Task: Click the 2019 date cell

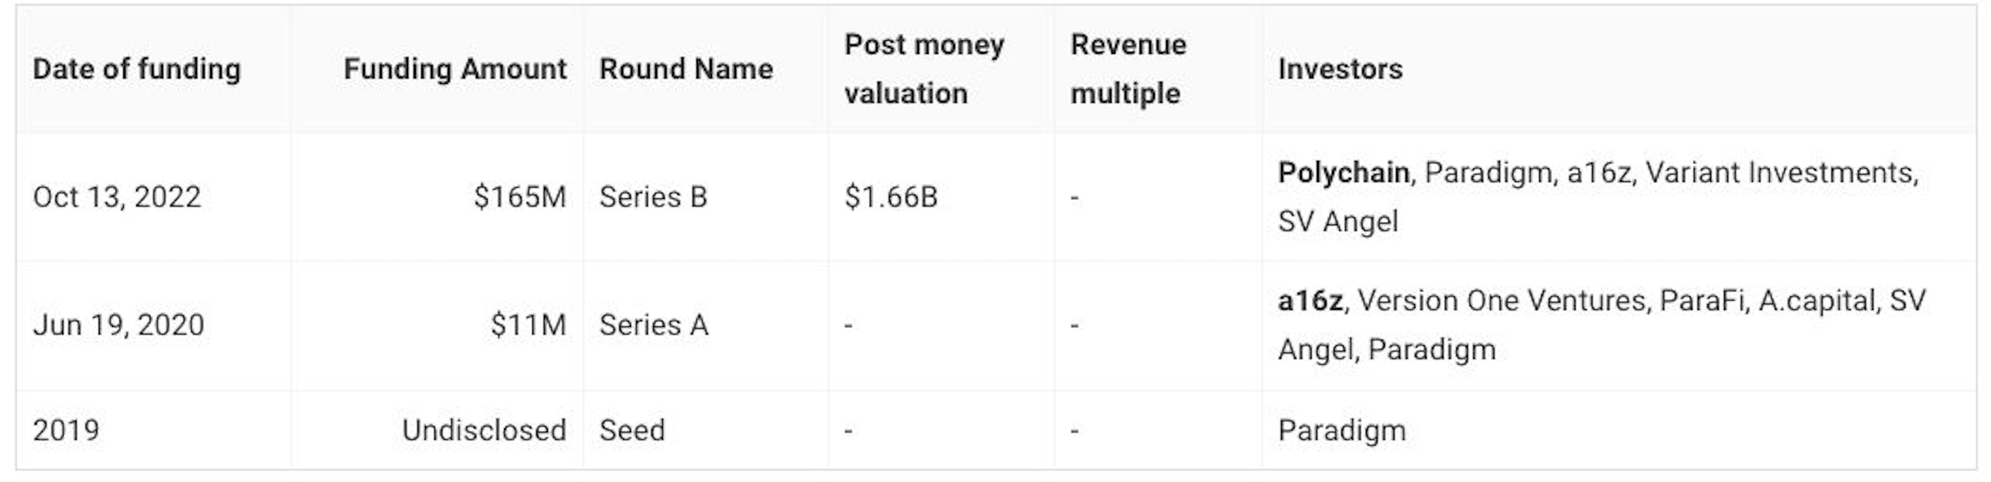Action: (x=66, y=430)
